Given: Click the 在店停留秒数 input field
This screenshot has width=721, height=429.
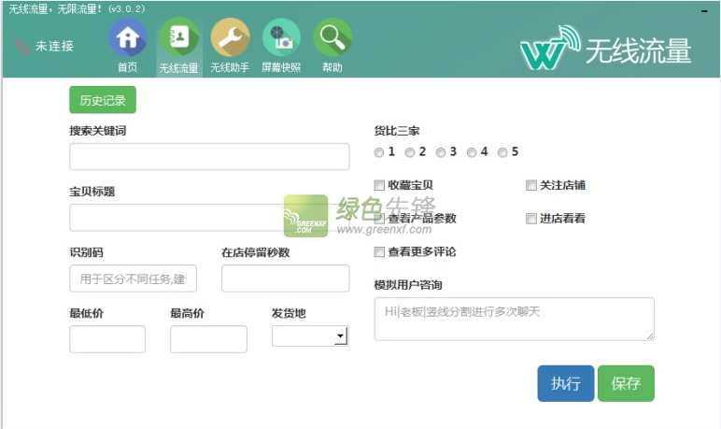Looking at the screenshot, I should [x=285, y=279].
